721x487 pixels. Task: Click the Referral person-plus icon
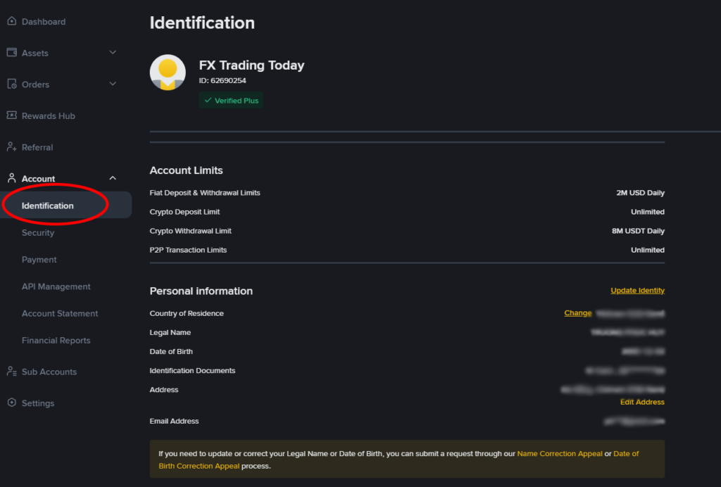tap(11, 147)
